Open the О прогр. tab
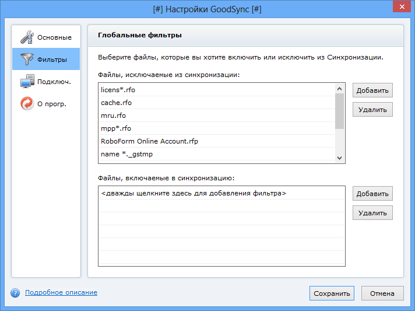Screen dimensions: 415x311 point(46,104)
